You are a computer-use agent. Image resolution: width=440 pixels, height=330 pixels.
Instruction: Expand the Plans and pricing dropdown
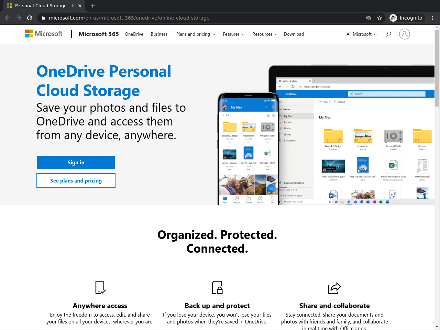[x=196, y=34]
